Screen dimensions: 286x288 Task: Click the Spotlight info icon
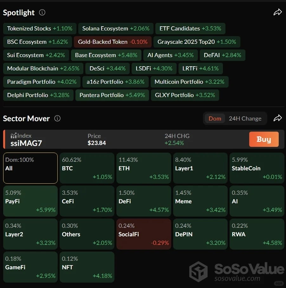(x=42, y=12)
